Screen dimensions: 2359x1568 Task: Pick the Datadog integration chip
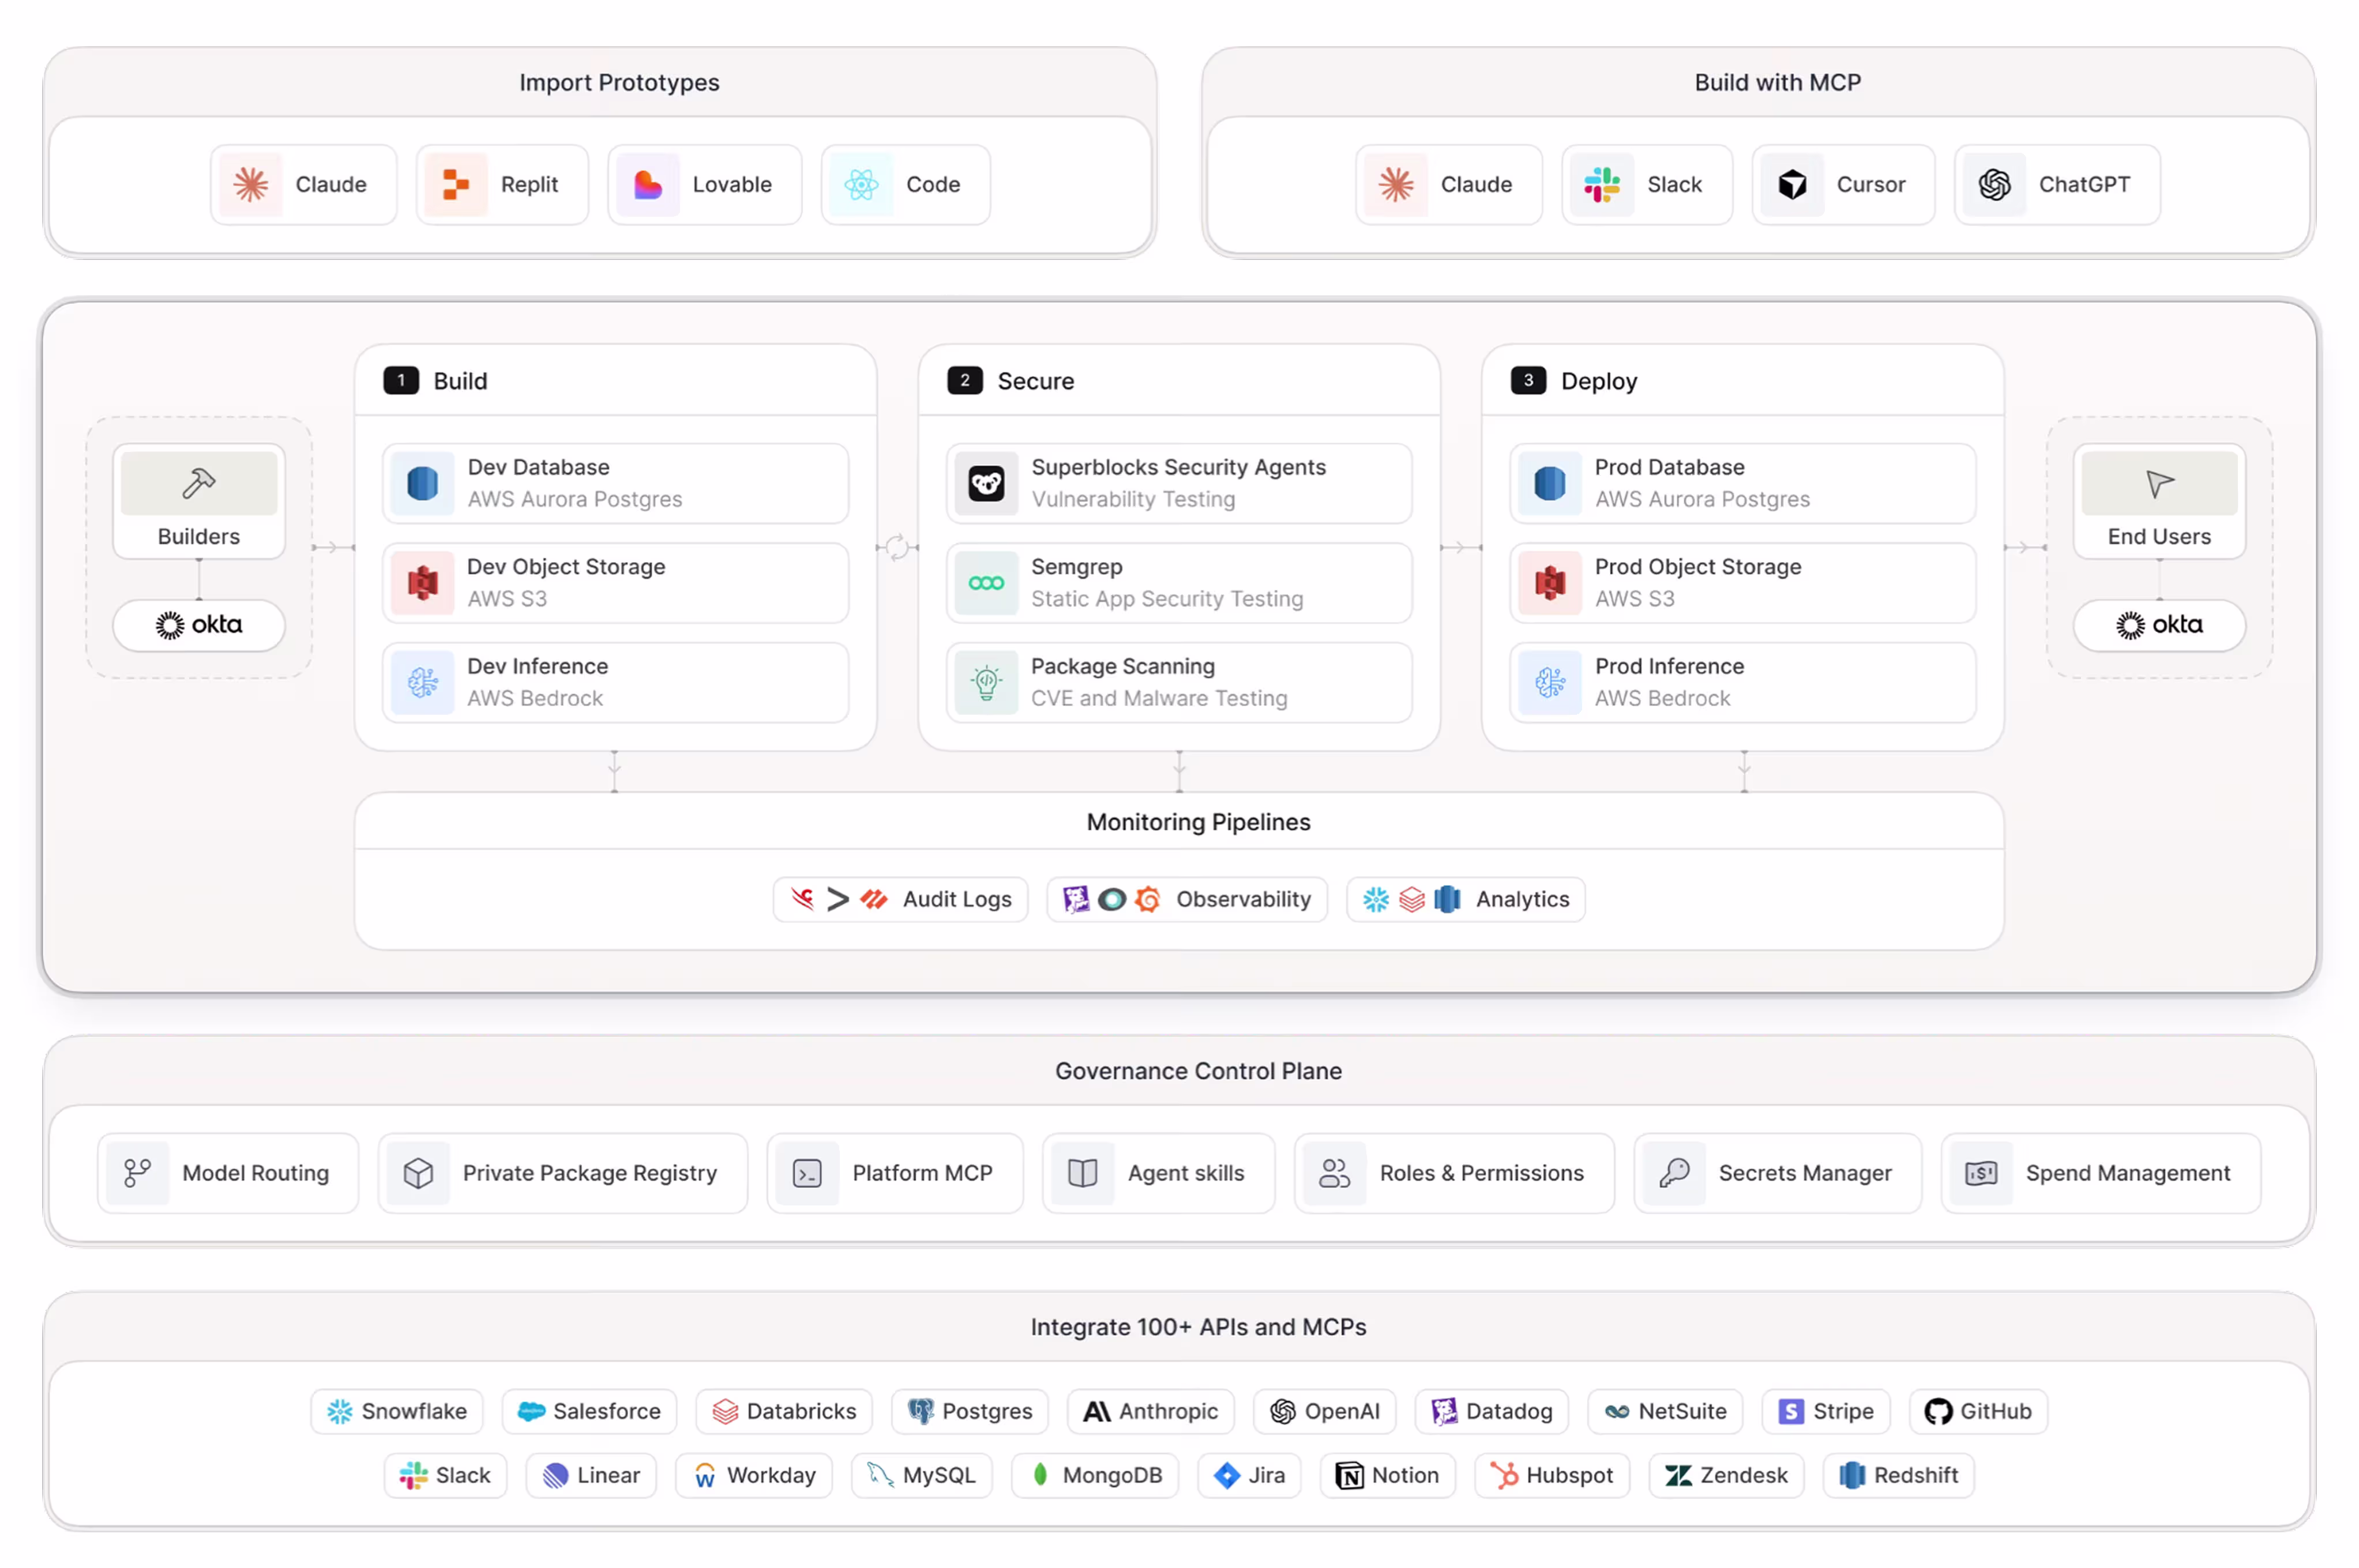1492,1411
